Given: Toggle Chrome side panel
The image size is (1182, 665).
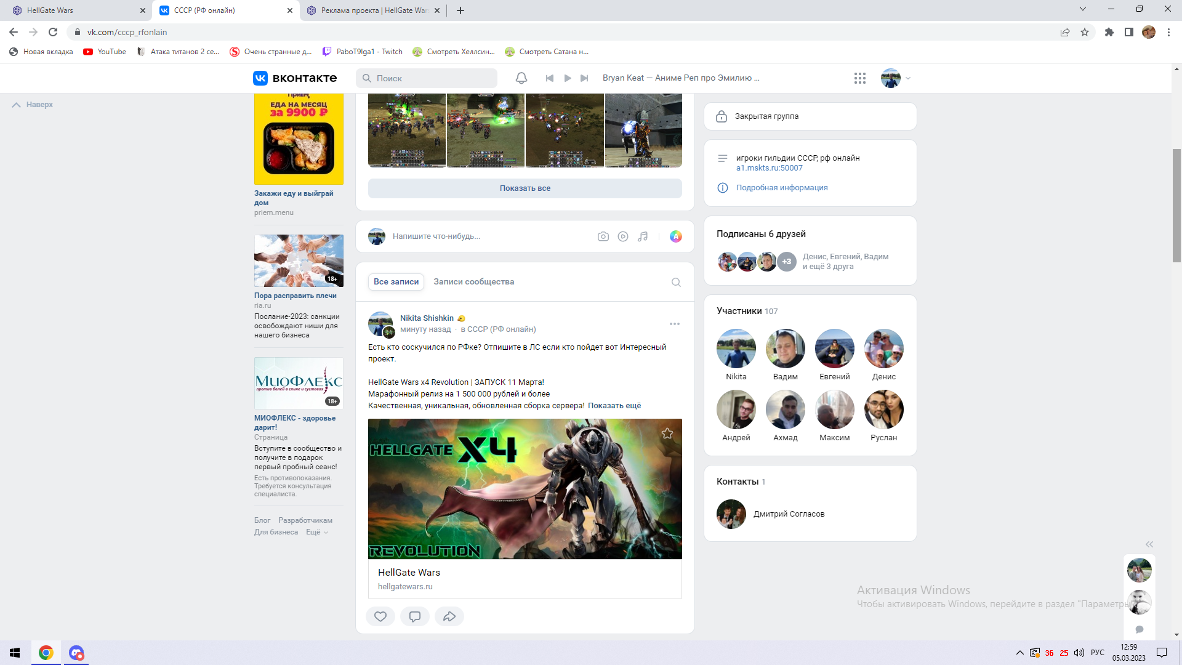Looking at the screenshot, I should point(1129,32).
